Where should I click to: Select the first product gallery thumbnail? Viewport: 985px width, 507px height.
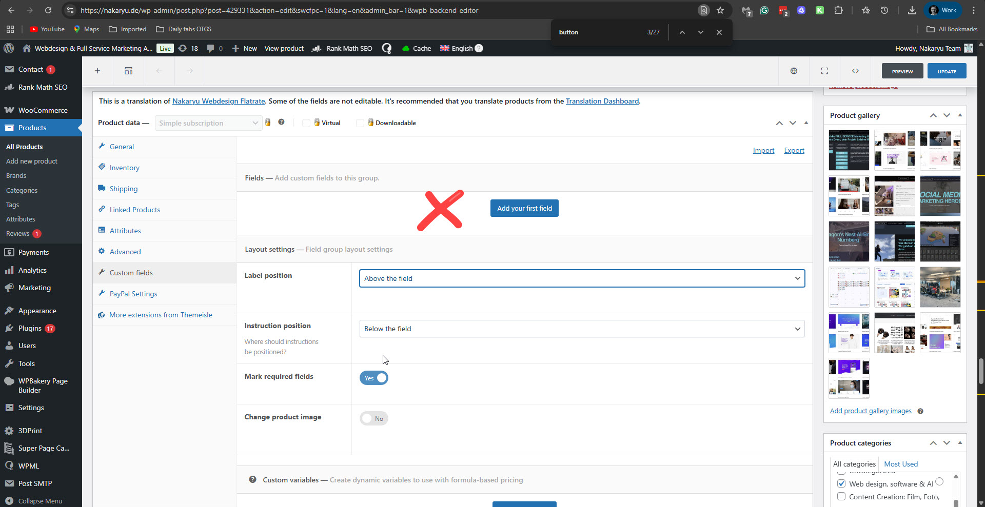(x=849, y=150)
